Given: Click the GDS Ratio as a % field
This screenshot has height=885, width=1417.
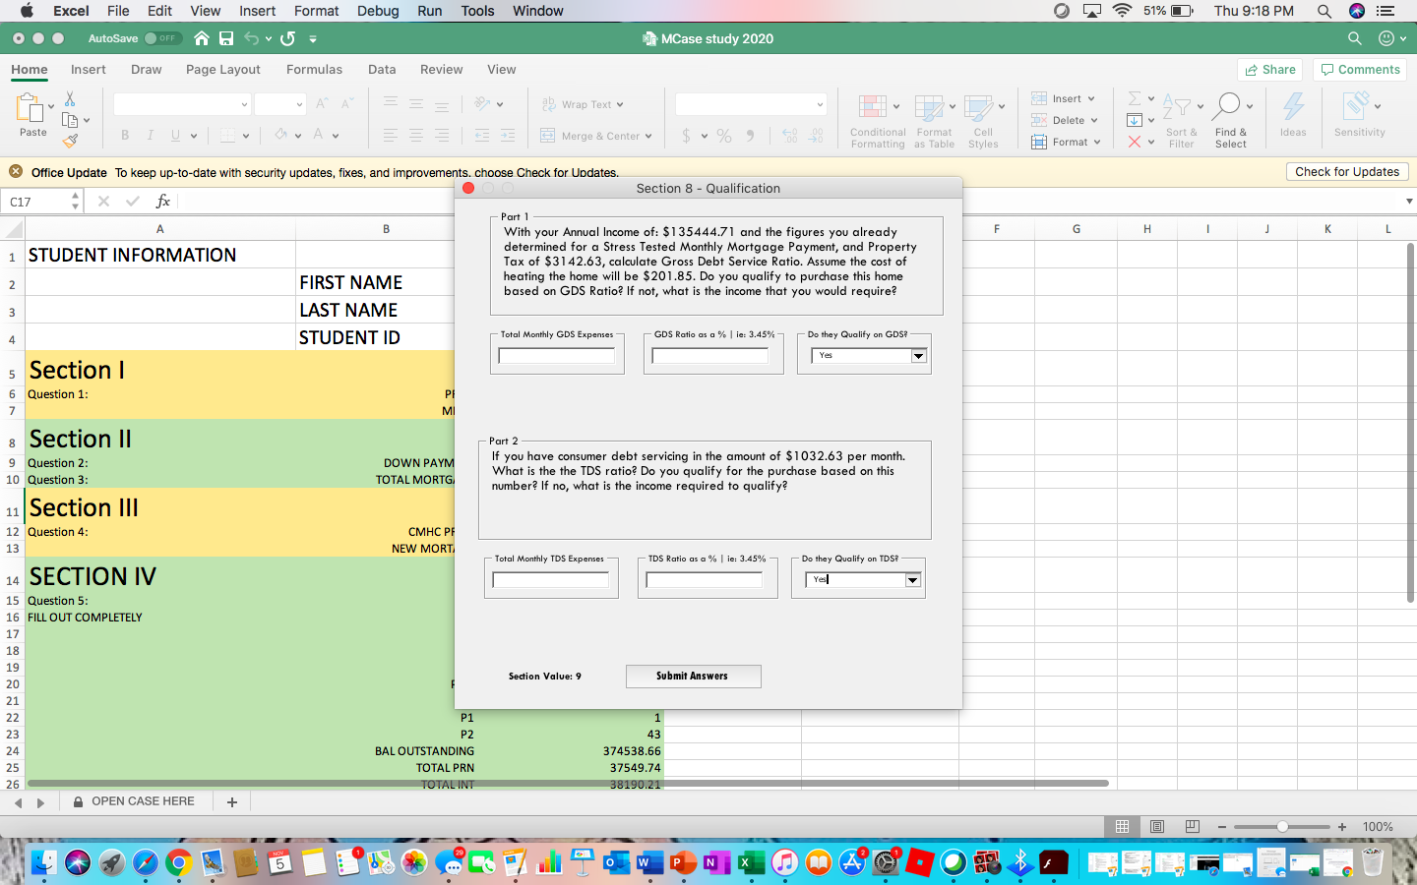Looking at the screenshot, I should click(x=710, y=356).
